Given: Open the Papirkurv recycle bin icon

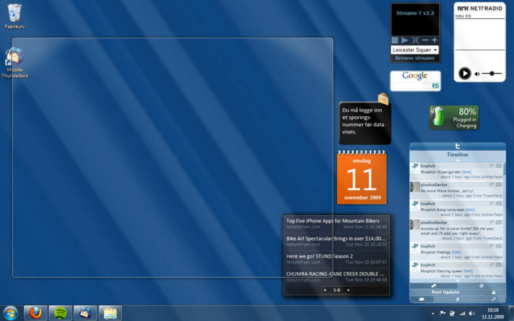Looking at the screenshot, I should [x=15, y=16].
